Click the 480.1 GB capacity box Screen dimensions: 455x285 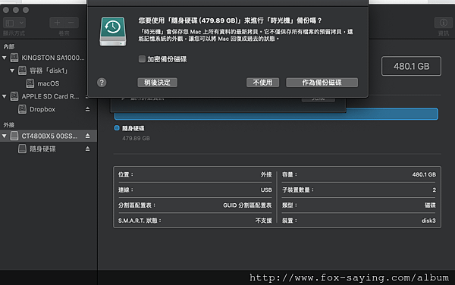click(x=411, y=66)
